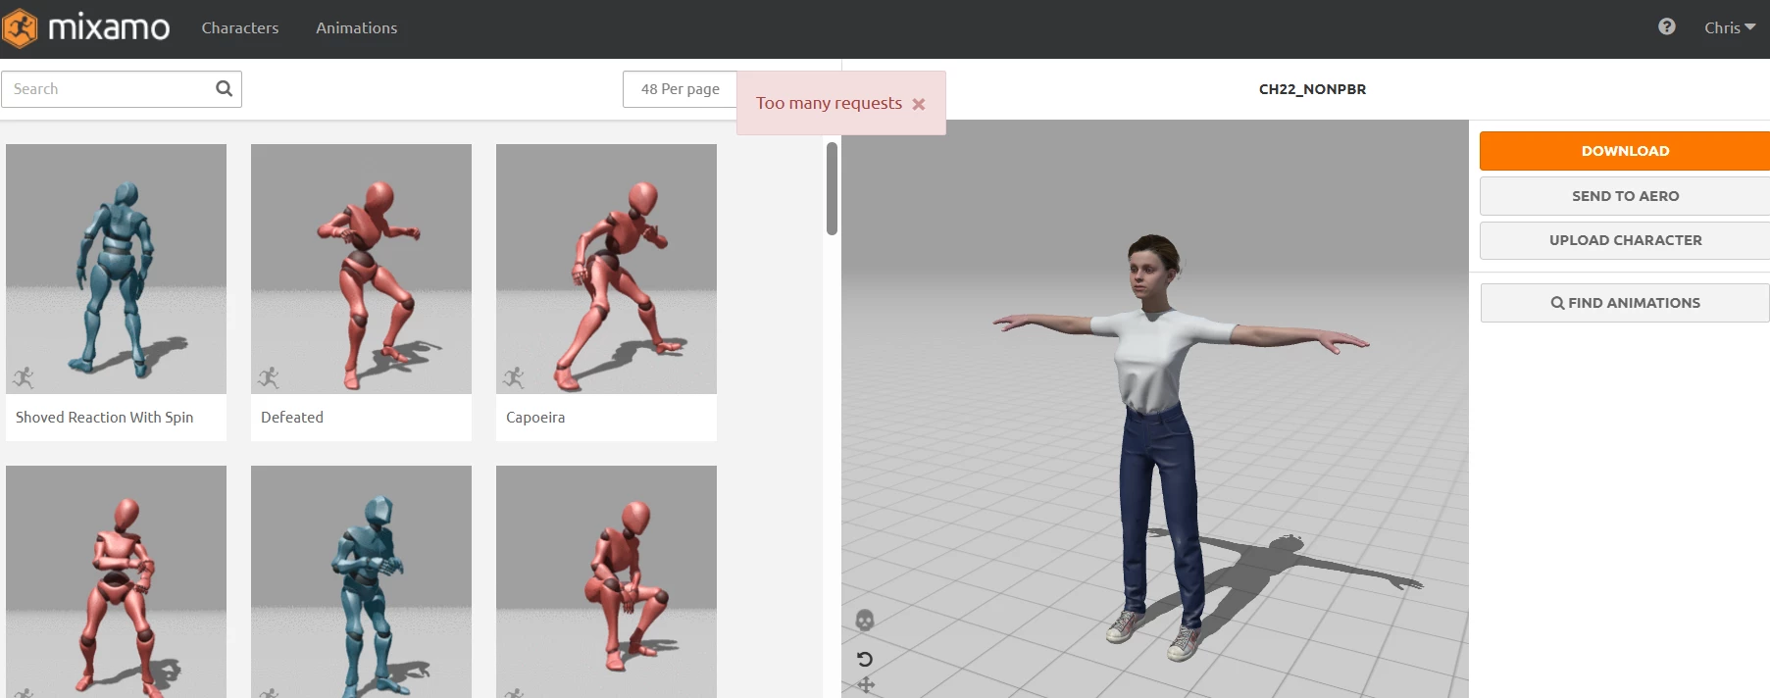
Task: Click the SEND TO AERO button
Action: click(1625, 196)
